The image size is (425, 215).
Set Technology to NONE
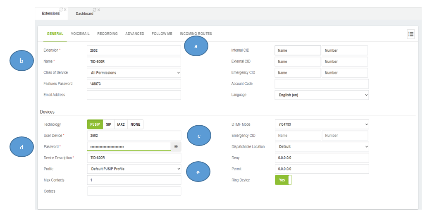[135, 124]
